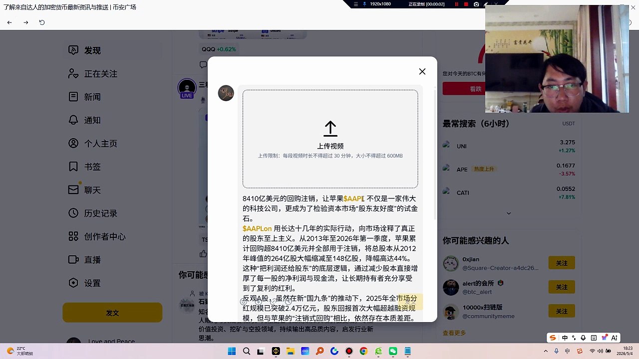
Task: Click the $AAPL ticker link in first paragraph
Action: tap(353, 198)
